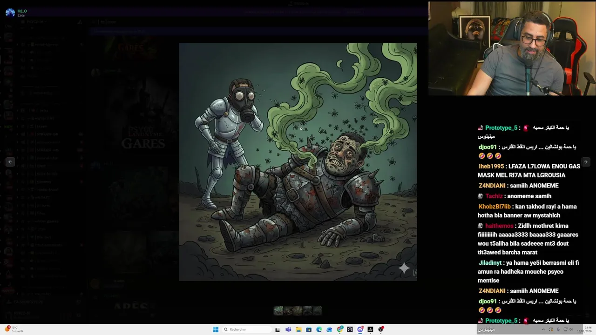Open the weather widget showing 13°C

[x=13, y=329]
